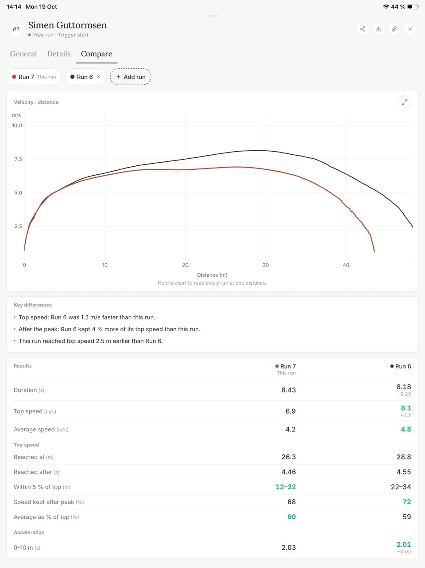Screen dimensions: 425x568
Task: Tap the 0–10 m (s) row label
Action: (27, 548)
